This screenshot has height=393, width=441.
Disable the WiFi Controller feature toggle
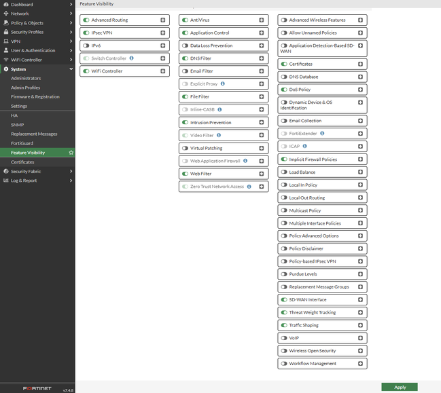click(86, 71)
